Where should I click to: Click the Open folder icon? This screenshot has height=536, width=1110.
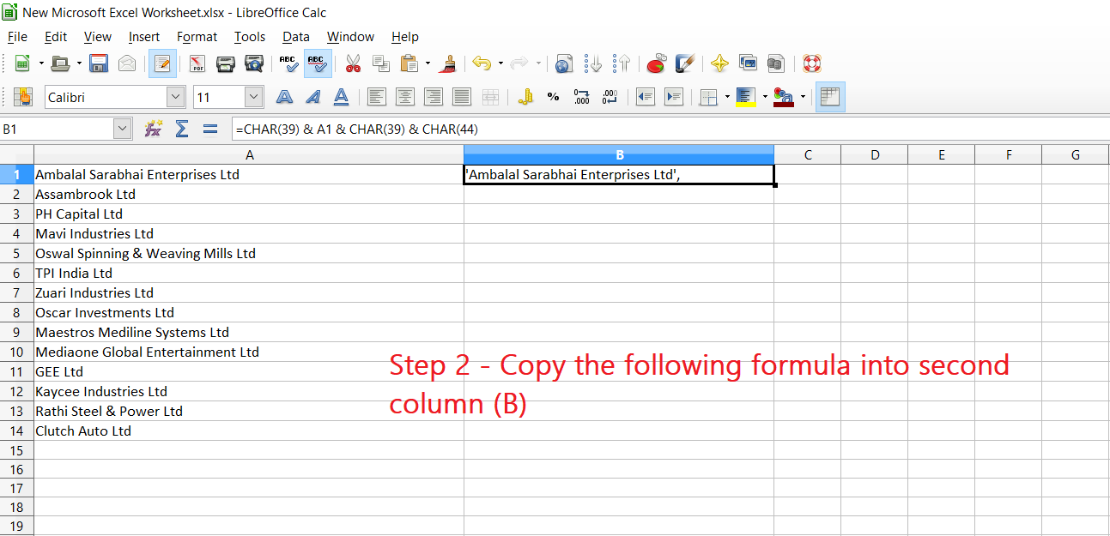tap(60, 63)
